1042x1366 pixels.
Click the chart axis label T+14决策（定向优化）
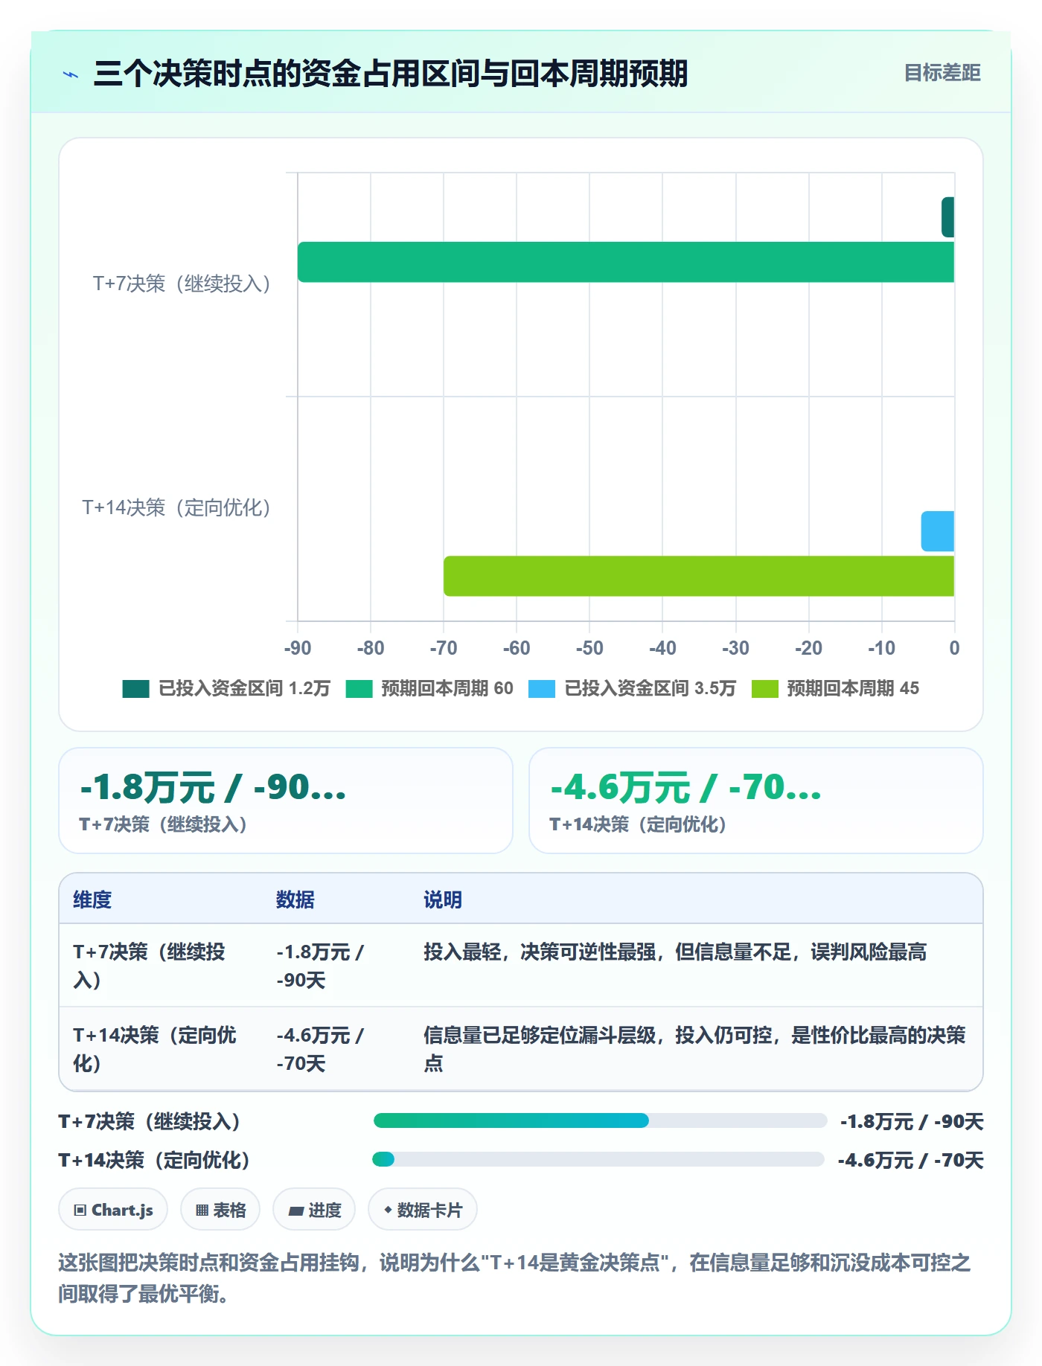(176, 507)
